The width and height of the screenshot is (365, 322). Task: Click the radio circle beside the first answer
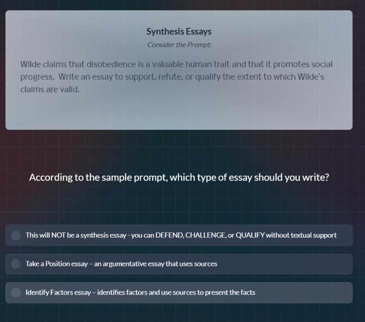click(16, 235)
